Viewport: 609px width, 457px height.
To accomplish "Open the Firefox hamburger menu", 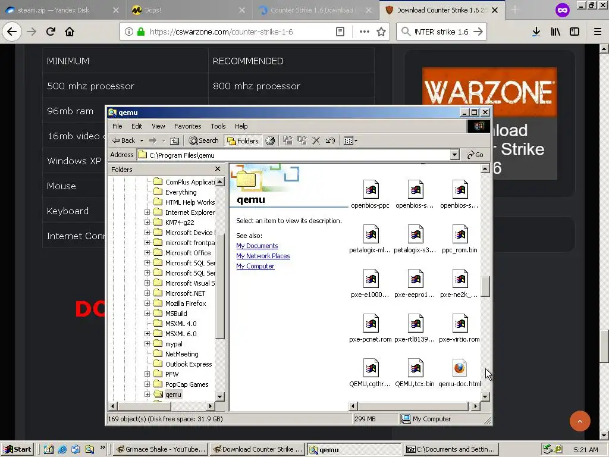I will pyautogui.click(x=597, y=32).
